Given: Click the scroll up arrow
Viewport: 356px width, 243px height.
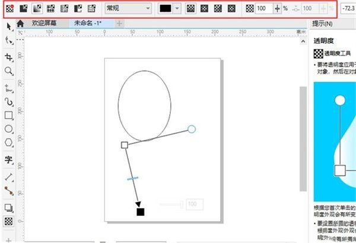Looking at the screenshot, I should tap(303, 41).
